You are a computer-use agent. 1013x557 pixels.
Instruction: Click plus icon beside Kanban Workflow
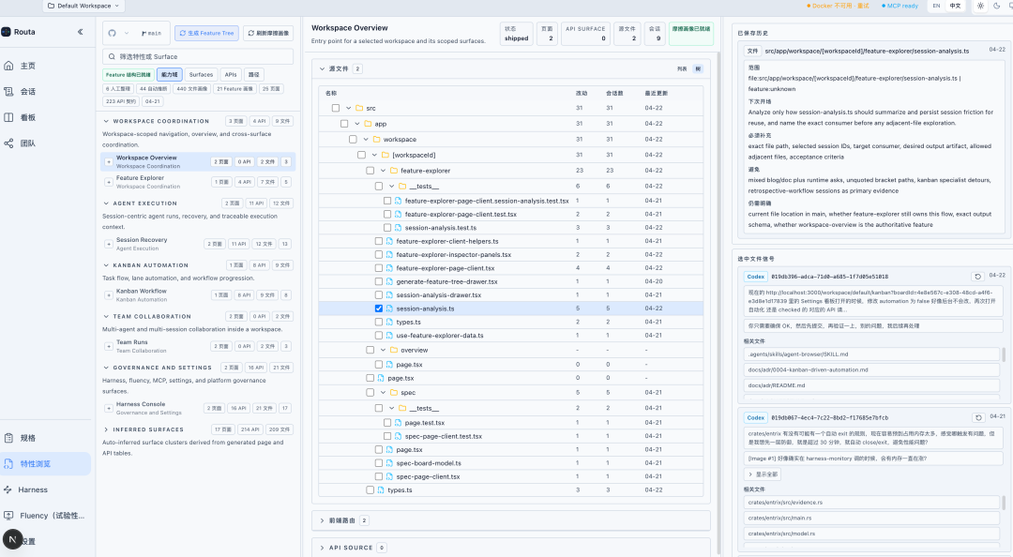click(109, 295)
